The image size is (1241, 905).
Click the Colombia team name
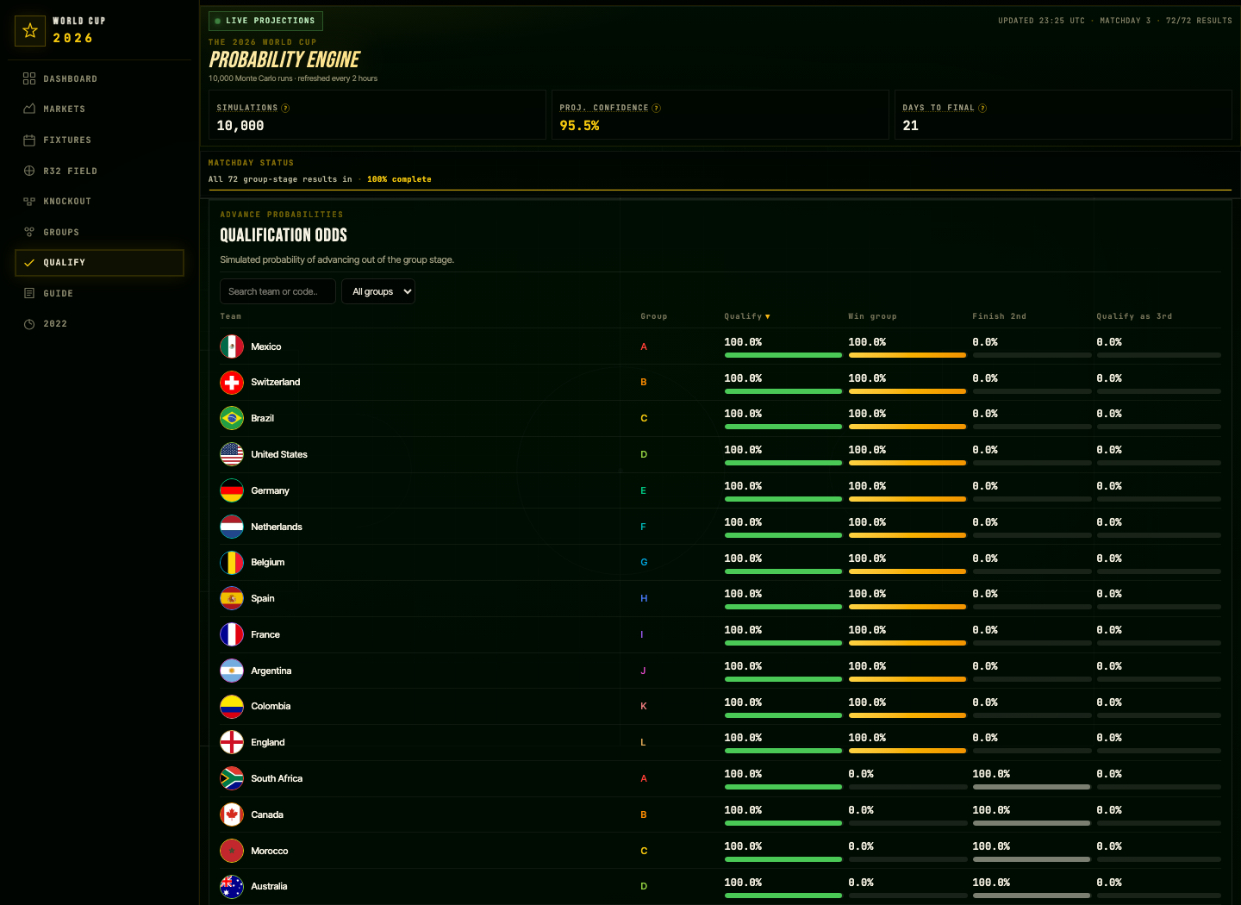pyautogui.click(x=271, y=706)
